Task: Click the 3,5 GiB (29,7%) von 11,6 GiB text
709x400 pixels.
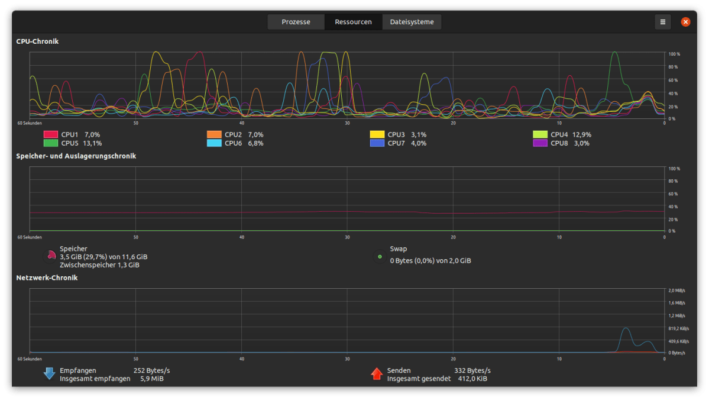Action: pos(103,257)
